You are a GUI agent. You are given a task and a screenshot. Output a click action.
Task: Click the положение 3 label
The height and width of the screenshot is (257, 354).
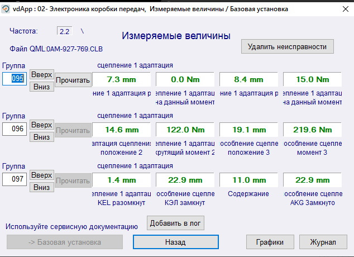point(248,153)
